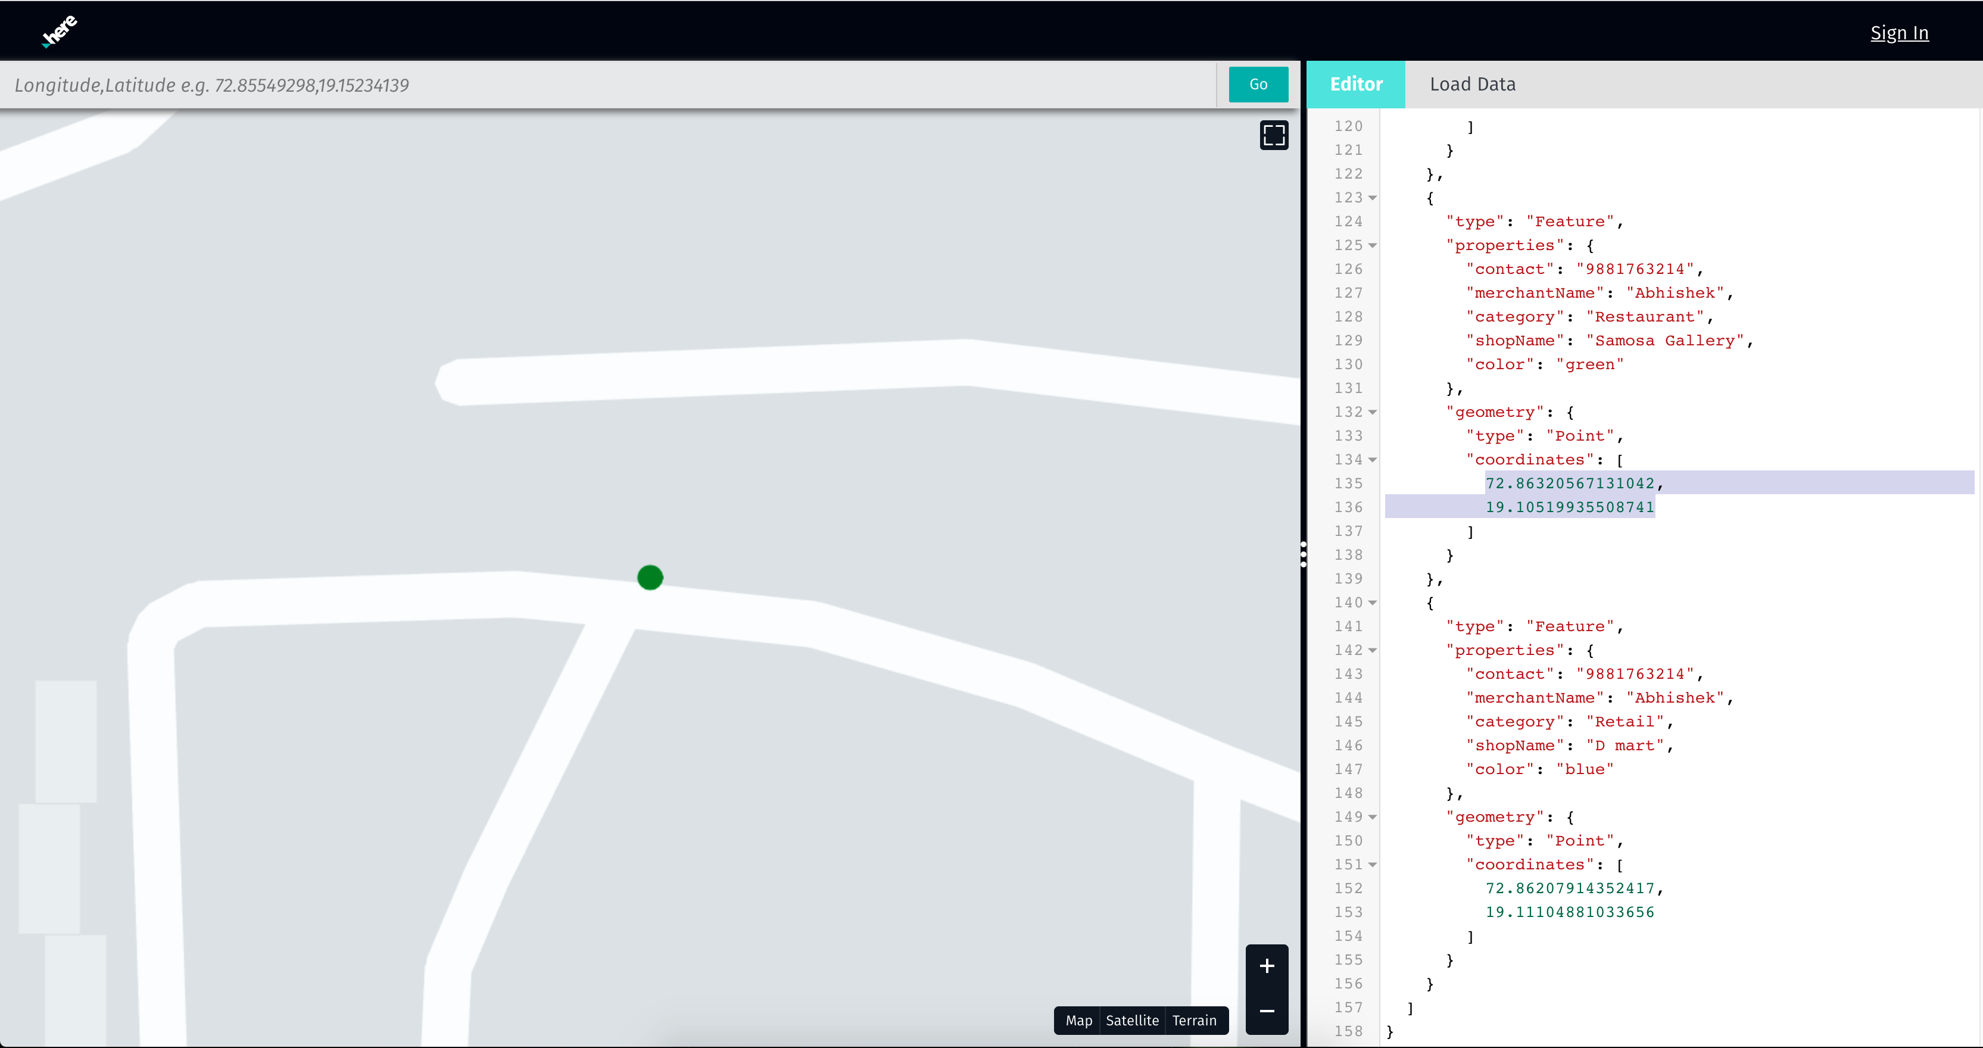Open the Sign In link
Viewport: 1983px width, 1048px height.
tap(1898, 32)
